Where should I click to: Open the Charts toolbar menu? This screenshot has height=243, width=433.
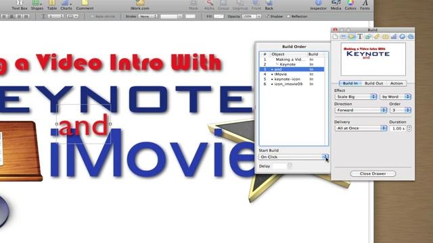66,5
